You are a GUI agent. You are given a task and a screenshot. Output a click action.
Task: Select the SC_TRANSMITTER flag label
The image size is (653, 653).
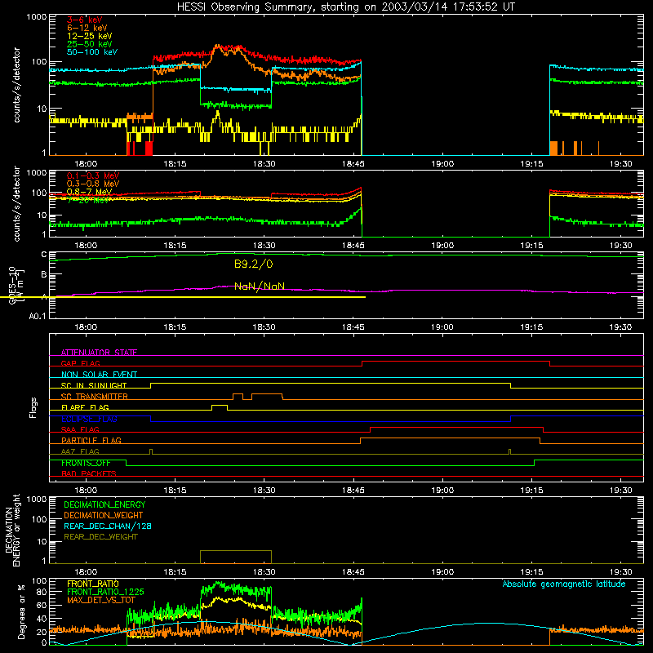point(94,396)
